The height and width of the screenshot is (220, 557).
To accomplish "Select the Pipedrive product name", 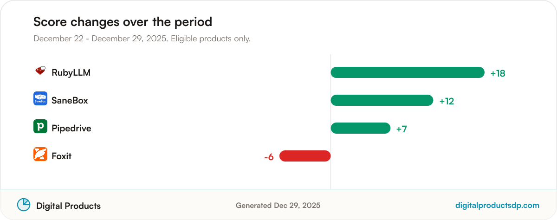I will (71, 129).
